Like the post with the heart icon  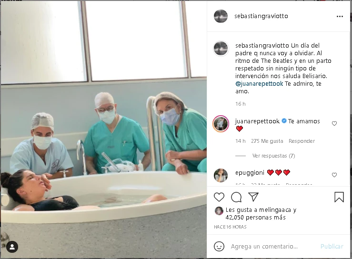[x=219, y=197]
